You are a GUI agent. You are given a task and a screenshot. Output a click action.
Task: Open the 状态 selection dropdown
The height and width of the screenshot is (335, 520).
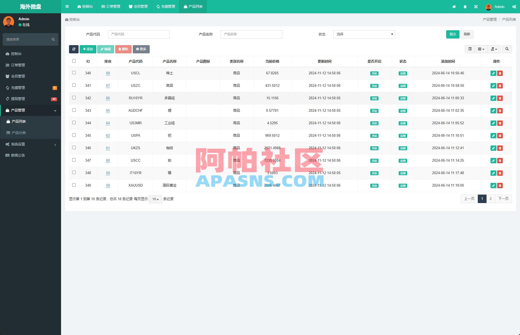(x=364, y=34)
